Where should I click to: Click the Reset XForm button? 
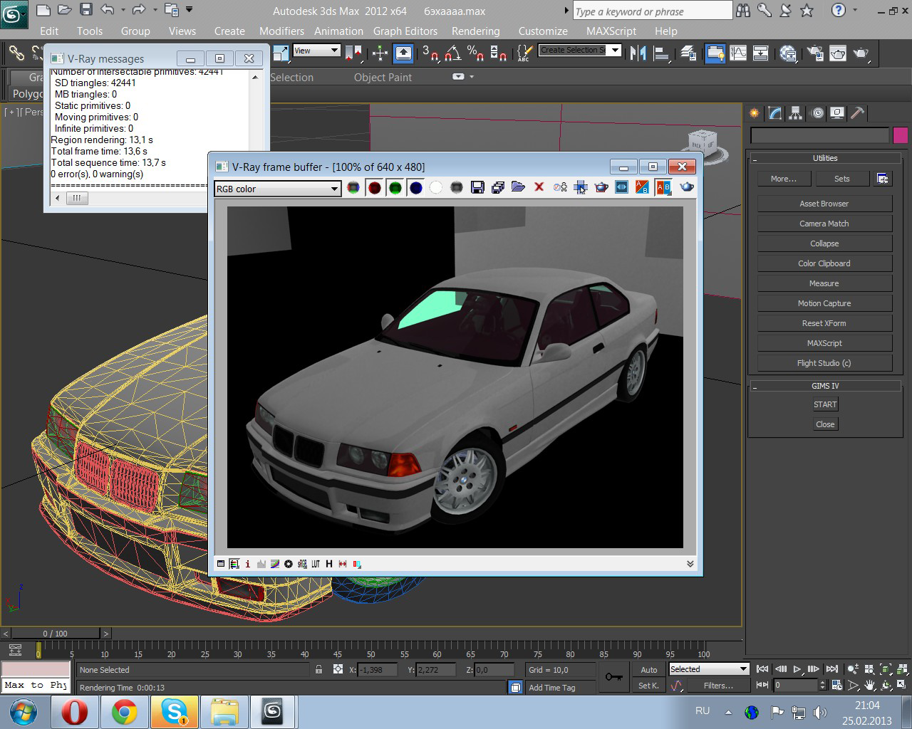coord(824,323)
